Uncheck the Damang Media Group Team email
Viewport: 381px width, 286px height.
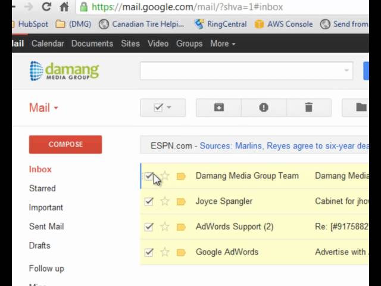coord(149,176)
